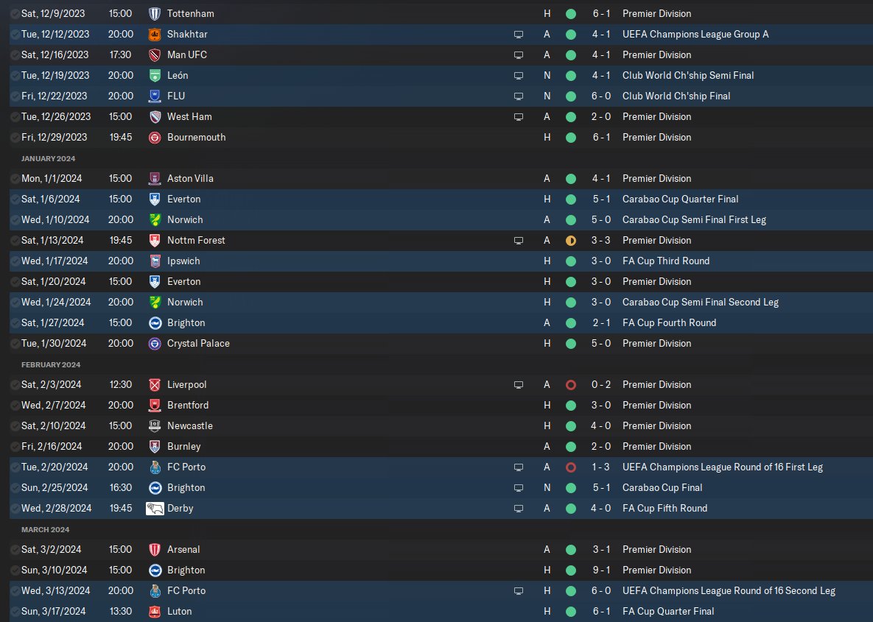Toggle the check circle beside Mon, 1/1/2024
This screenshot has height=622, width=873.
click(x=15, y=178)
